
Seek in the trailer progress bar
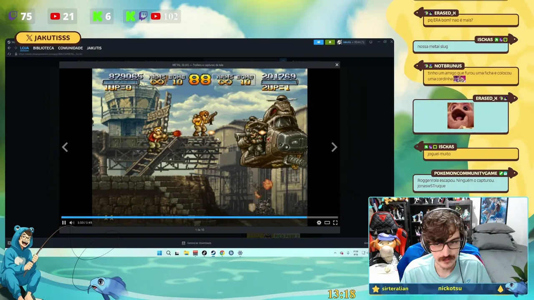pos(199,217)
